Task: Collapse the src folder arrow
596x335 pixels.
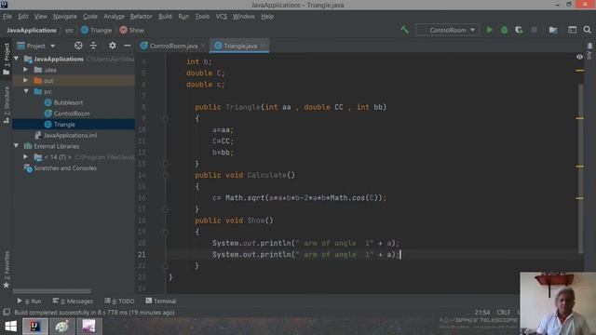Action: pos(25,91)
